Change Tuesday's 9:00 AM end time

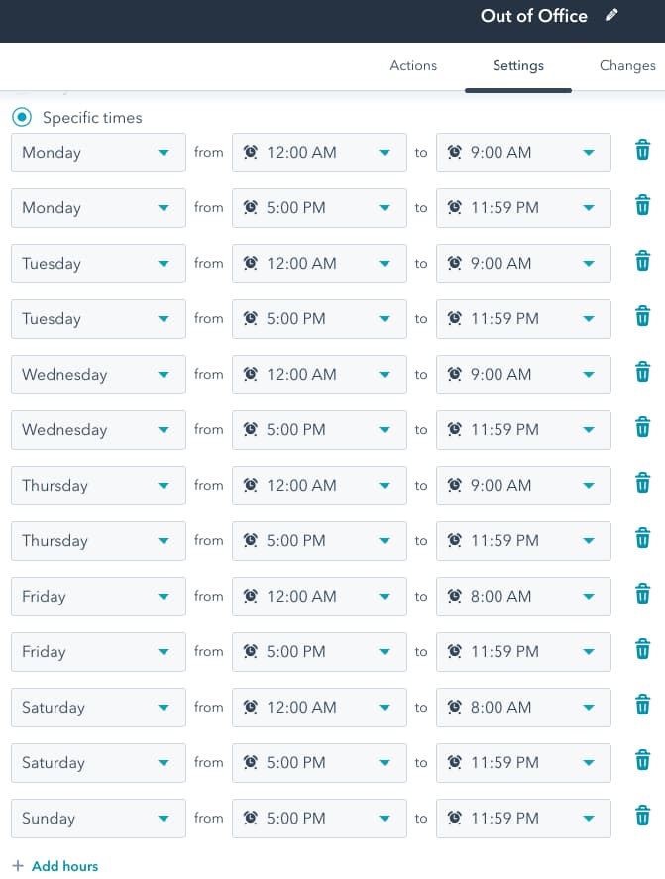click(523, 263)
